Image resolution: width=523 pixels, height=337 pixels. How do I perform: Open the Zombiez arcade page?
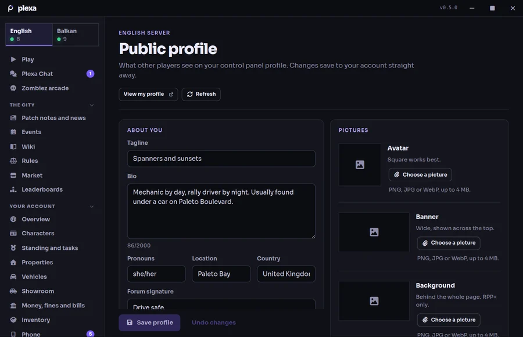coord(52,88)
